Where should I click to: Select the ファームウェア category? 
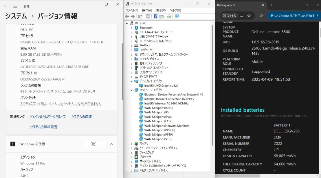146,152
